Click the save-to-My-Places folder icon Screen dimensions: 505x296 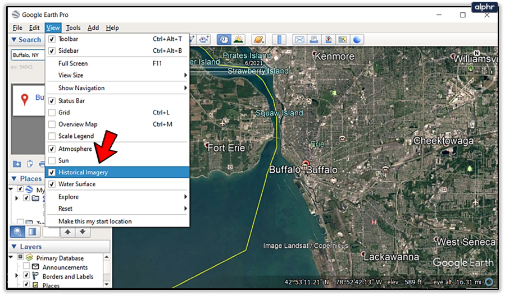tap(17, 164)
